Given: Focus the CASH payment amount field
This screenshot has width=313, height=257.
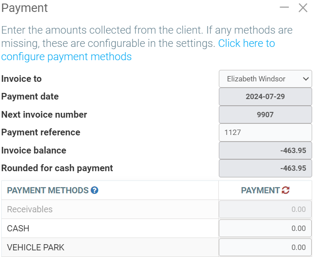Looking at the screenshot, I should pos(265,228).
